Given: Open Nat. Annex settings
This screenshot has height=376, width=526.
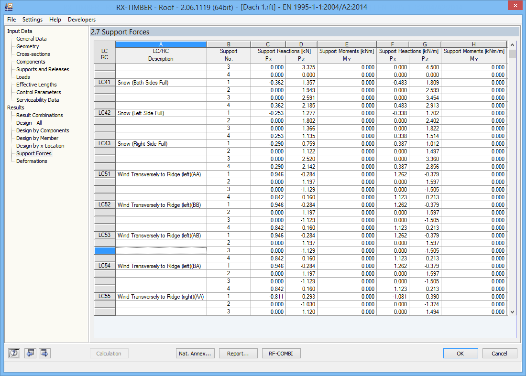Looking at the screenshot, I should coord(195,354).
